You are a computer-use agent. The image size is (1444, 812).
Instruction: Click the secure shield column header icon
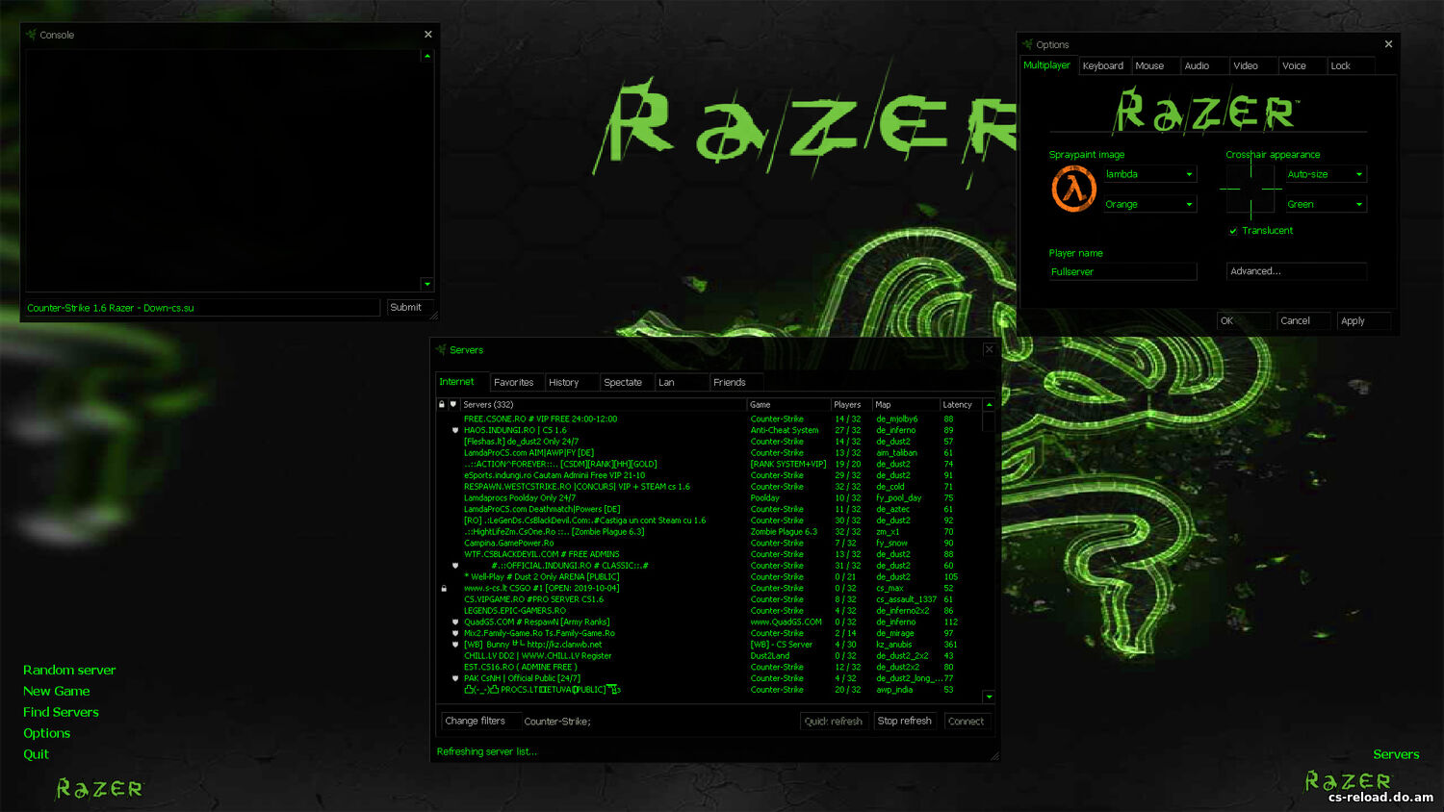pos(453,405)
